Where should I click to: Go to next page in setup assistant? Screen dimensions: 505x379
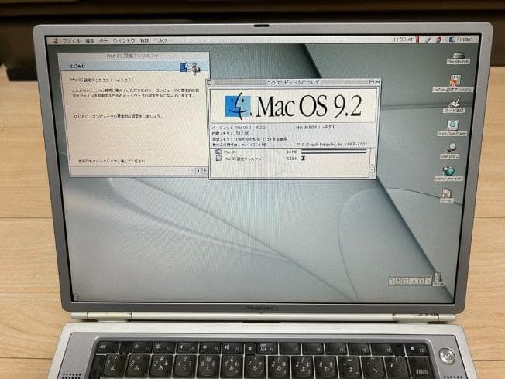[x=204, y=171]
